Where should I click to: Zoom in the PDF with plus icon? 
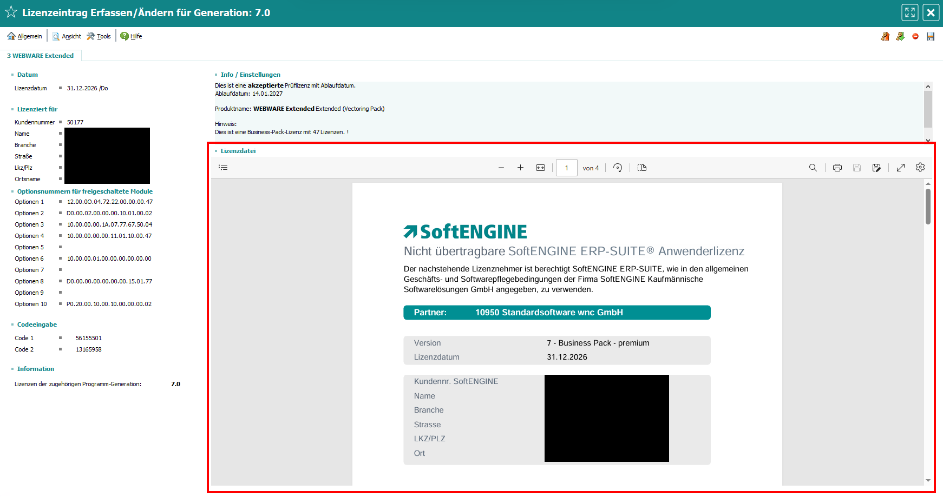point(520,168)
